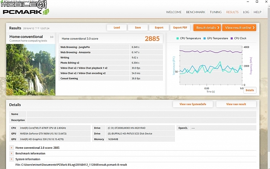Select the Writing test row
270x169 pixels.
111,58
